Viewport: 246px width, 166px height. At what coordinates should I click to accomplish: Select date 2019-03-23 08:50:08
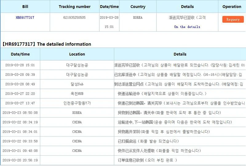pyautogui.click(x=20, y=113)
